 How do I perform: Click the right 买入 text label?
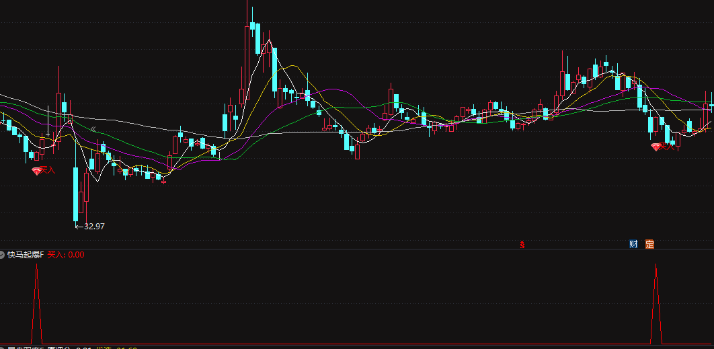[667, 145]
